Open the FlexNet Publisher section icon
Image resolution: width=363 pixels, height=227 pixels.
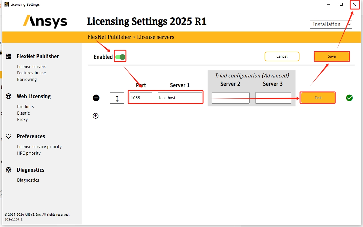8,56
